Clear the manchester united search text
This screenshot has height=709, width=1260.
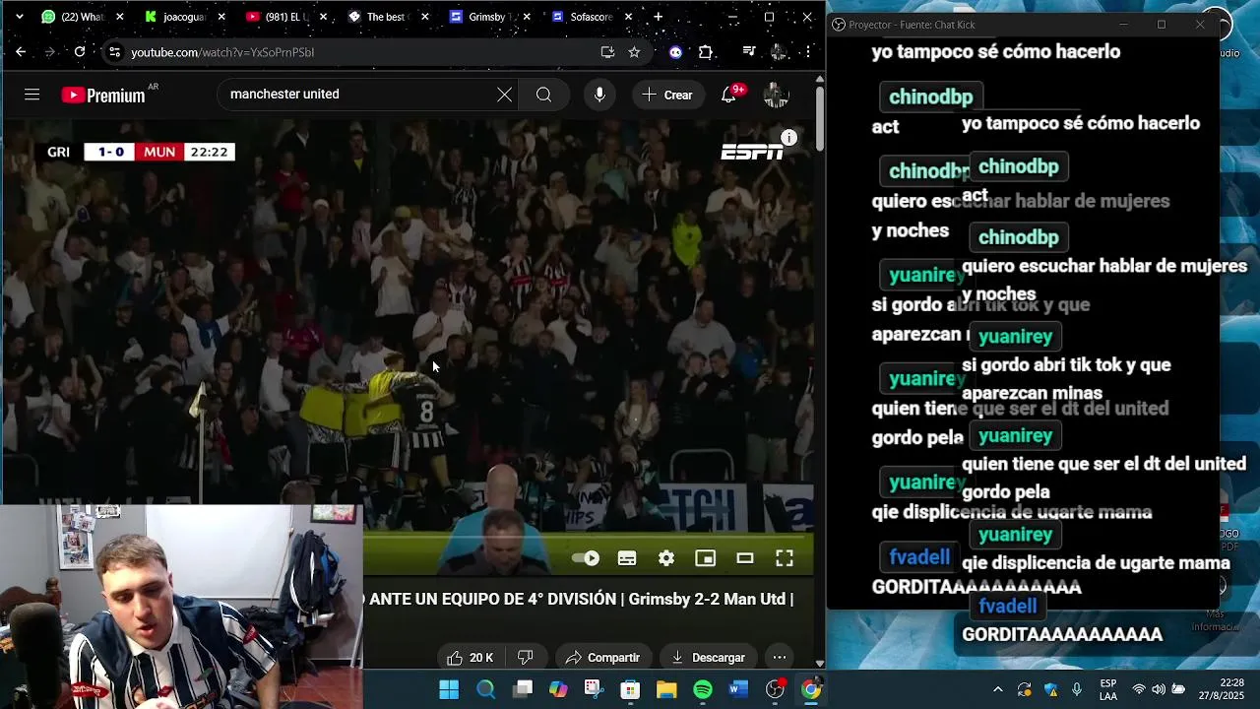click(504, 95)
